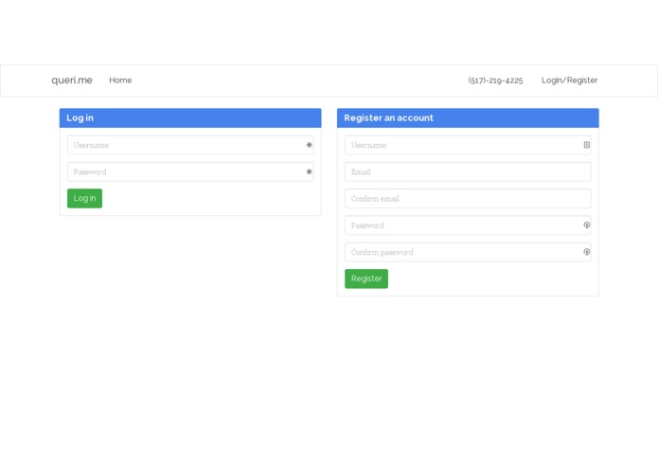Click the contact-card icon in Register Username field
The height and width of the screenshot is (468, 658).
pos(587,145)
